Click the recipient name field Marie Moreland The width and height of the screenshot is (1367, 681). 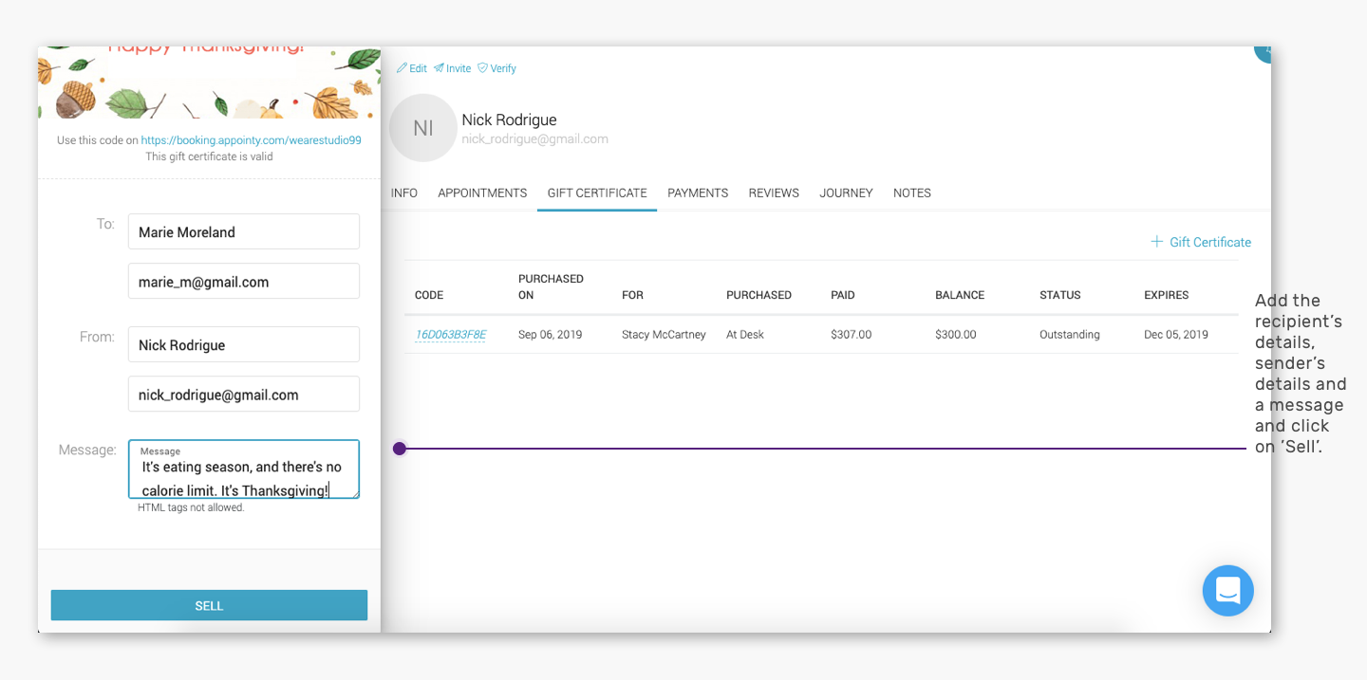point(244,231)
